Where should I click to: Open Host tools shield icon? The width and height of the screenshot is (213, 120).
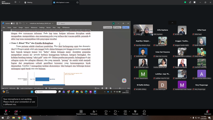[135, 112]
